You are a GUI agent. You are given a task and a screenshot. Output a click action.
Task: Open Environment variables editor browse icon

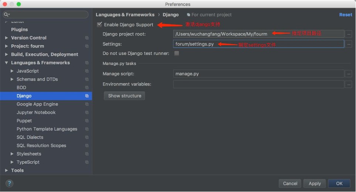[348, 84]
